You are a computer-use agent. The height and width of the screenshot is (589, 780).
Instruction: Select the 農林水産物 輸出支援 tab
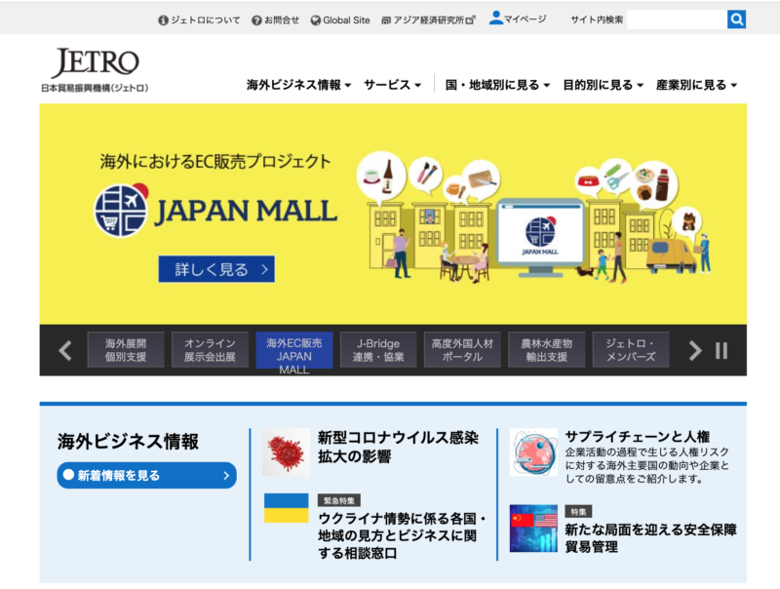(x=546, y=350)
